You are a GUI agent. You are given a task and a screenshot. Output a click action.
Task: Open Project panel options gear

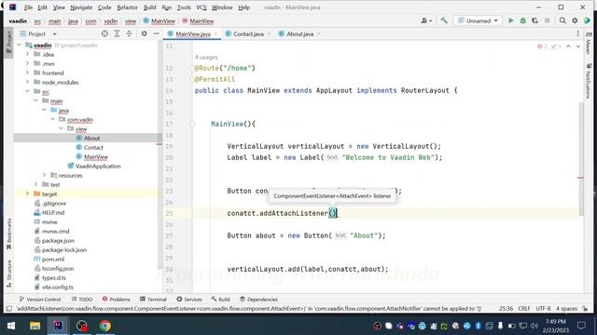coord(144,33)
